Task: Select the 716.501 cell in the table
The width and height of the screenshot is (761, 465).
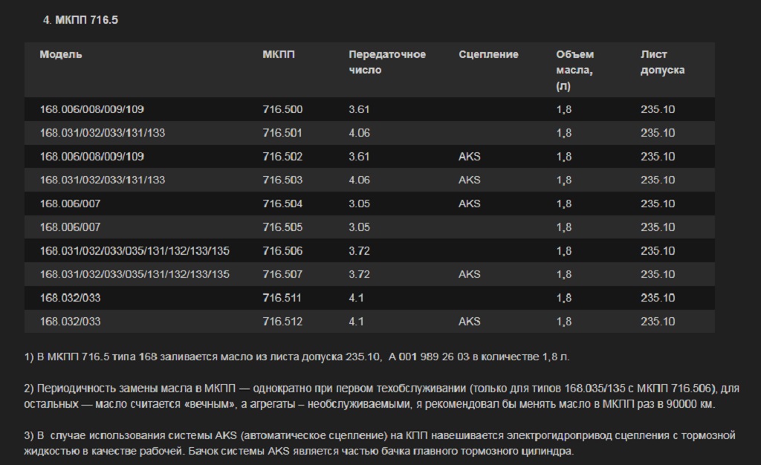Action: [282, 133]
